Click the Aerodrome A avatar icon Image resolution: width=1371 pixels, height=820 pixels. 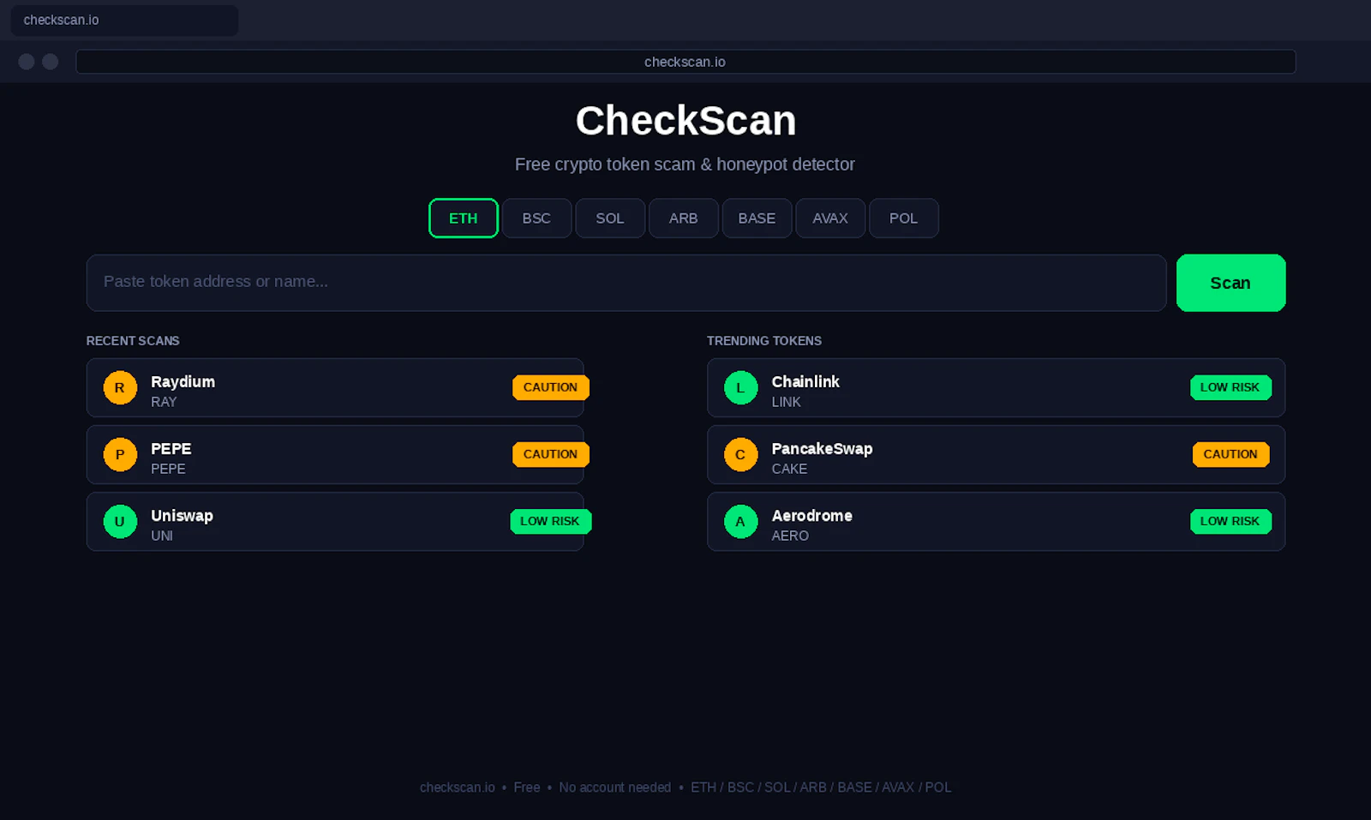point(740,521)
